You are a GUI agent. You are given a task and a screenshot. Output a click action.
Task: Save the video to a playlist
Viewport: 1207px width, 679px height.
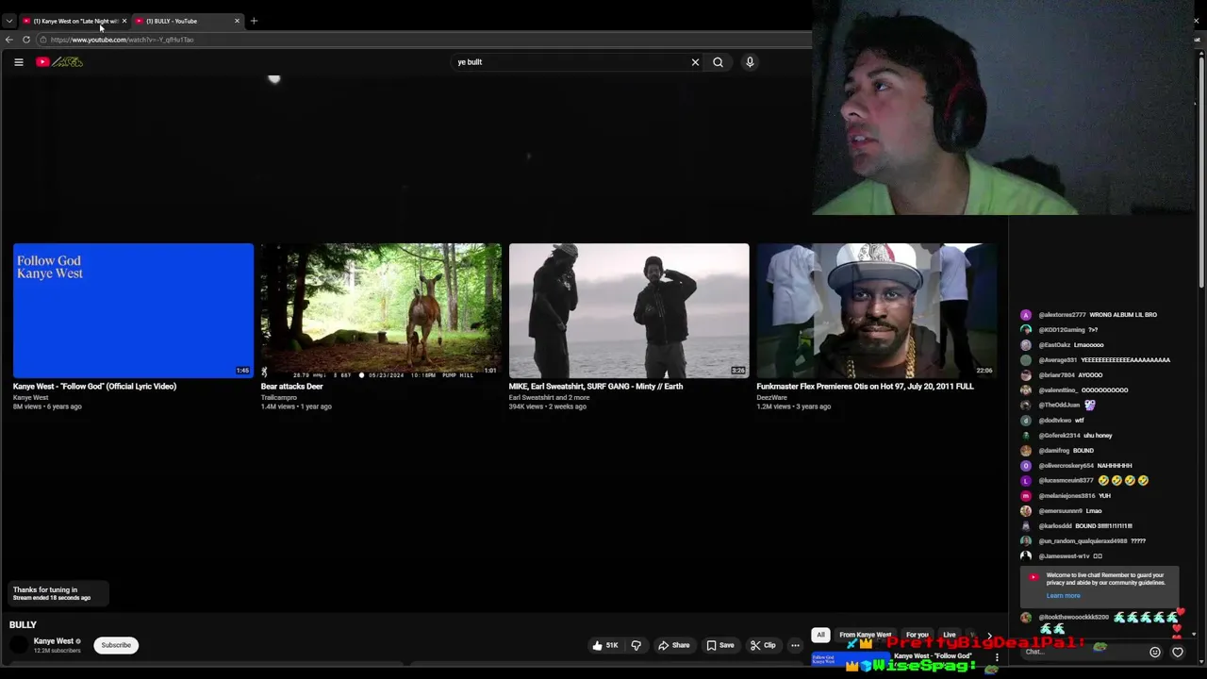tap(720, 645)
